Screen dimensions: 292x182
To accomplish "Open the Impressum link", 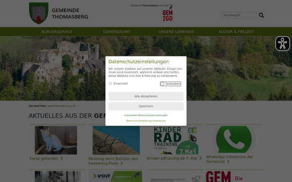I will 159,121.
